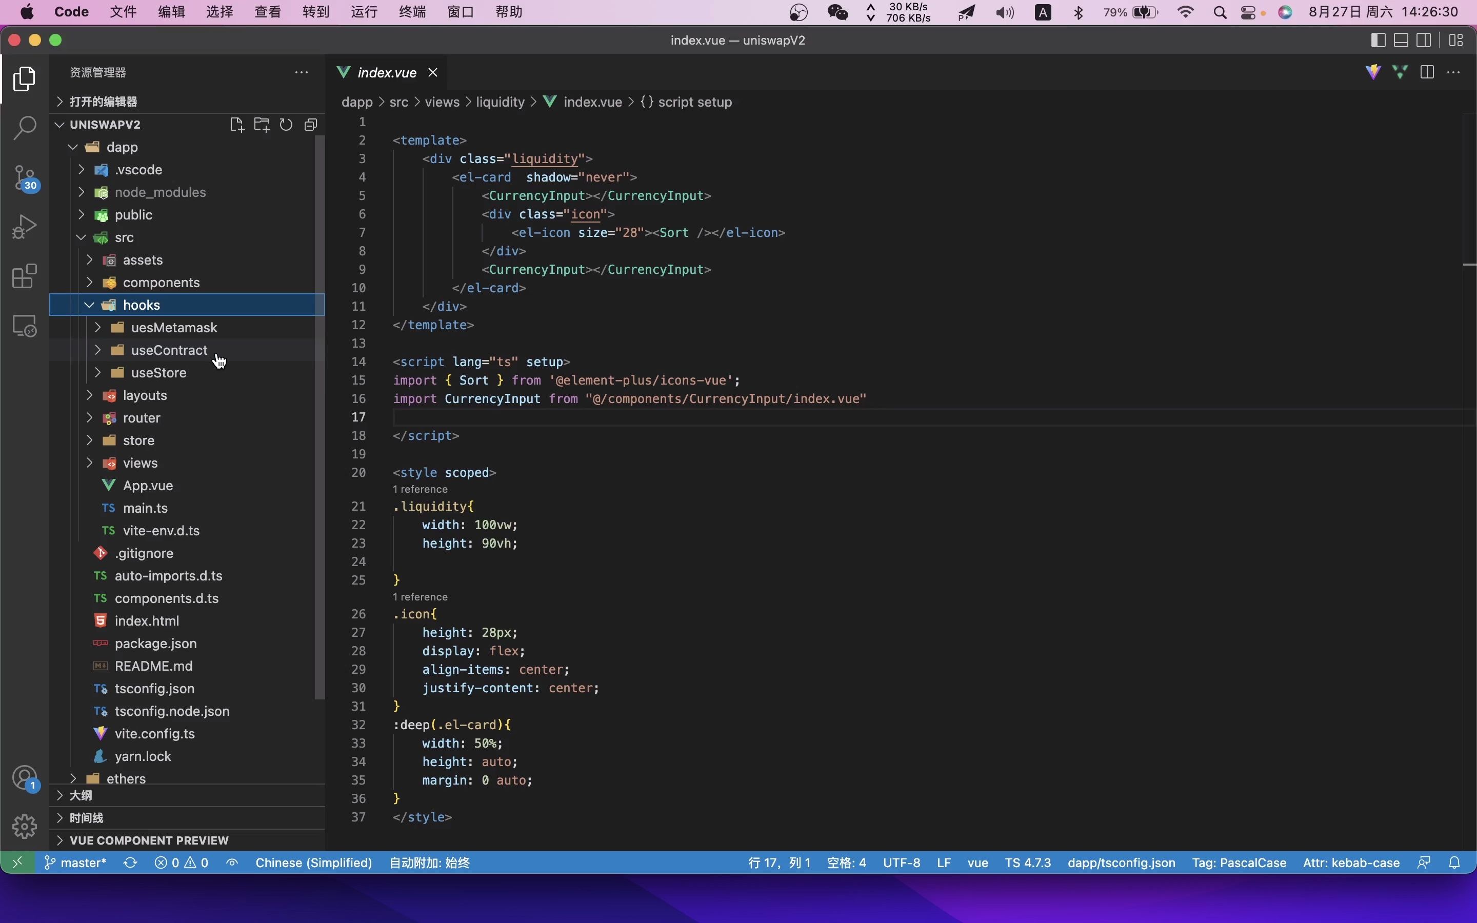Click the Vite icon in editor toolbar

click(1373, 72)
